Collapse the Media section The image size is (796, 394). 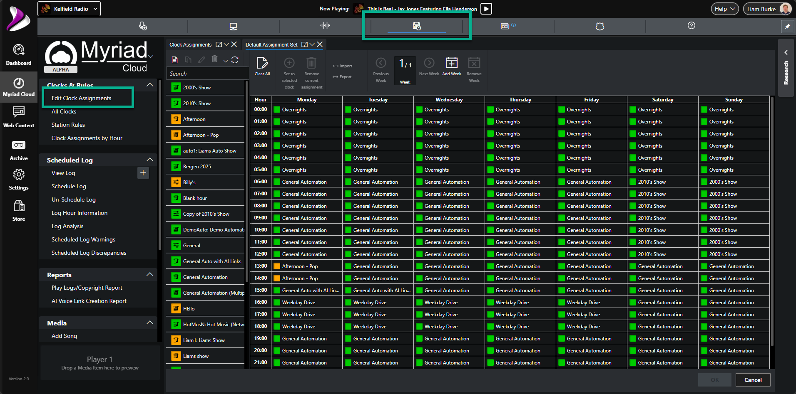tap(150, 323)
